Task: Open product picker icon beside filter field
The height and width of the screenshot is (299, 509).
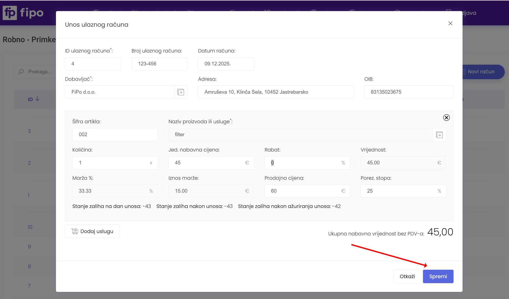Action: [x=439, y=135]
